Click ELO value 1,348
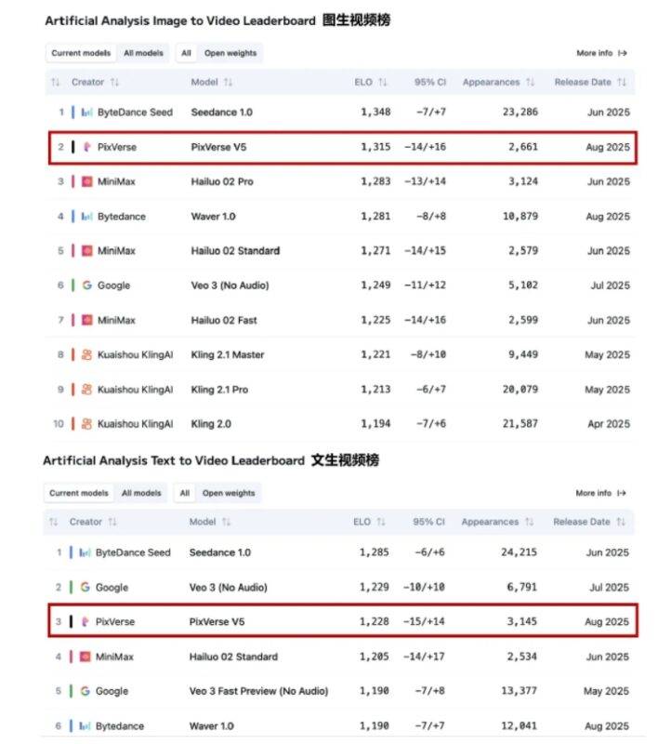This screenshot has height=744, width=671. (375, 112)
